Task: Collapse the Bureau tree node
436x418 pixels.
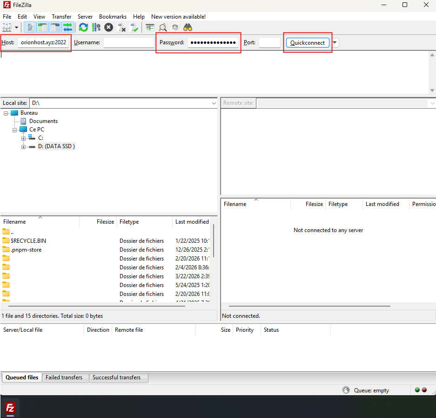Action: click(x=6, y=113)
